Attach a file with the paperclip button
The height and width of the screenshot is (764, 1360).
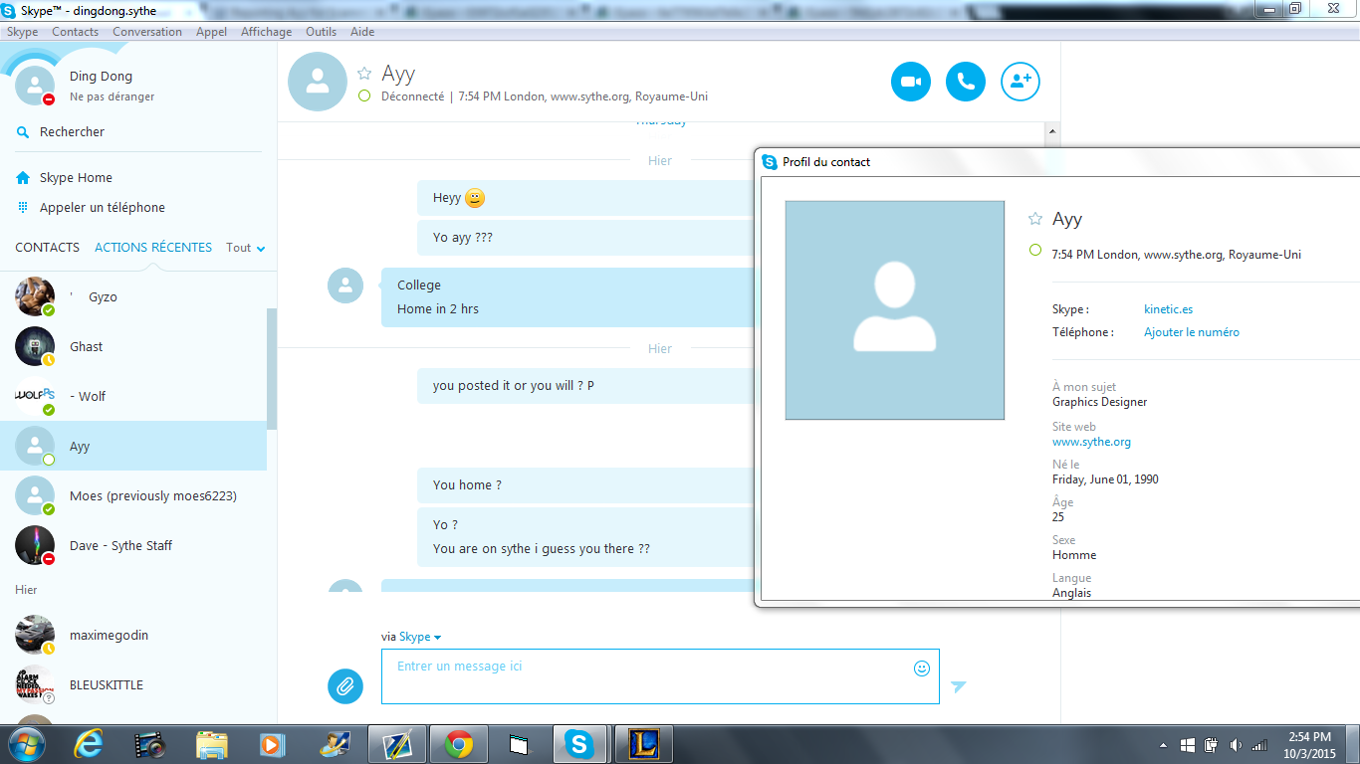pyautogui.click(x=345, y=685)
